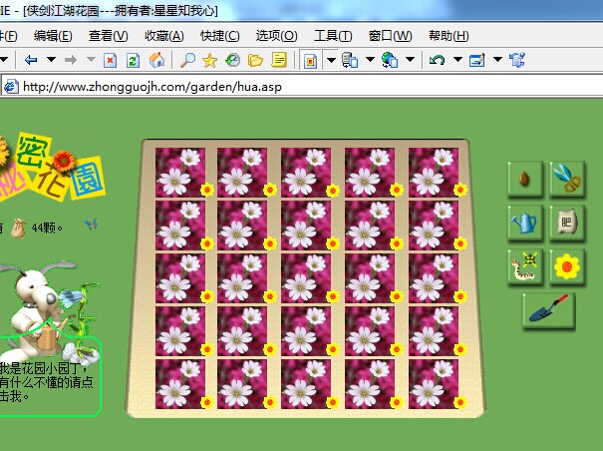The height and width of the screenshot is (451, 603).
Task: Open the 窗口(W) menu
Action: point(390,36)
